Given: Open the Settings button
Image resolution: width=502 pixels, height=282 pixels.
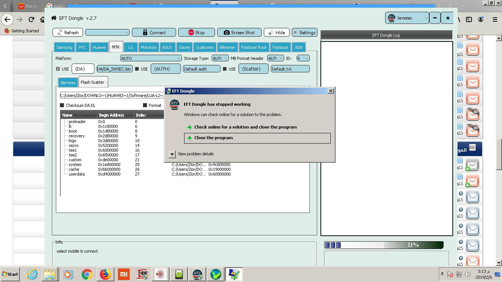Looking at the screenshot, I should 305,32.
